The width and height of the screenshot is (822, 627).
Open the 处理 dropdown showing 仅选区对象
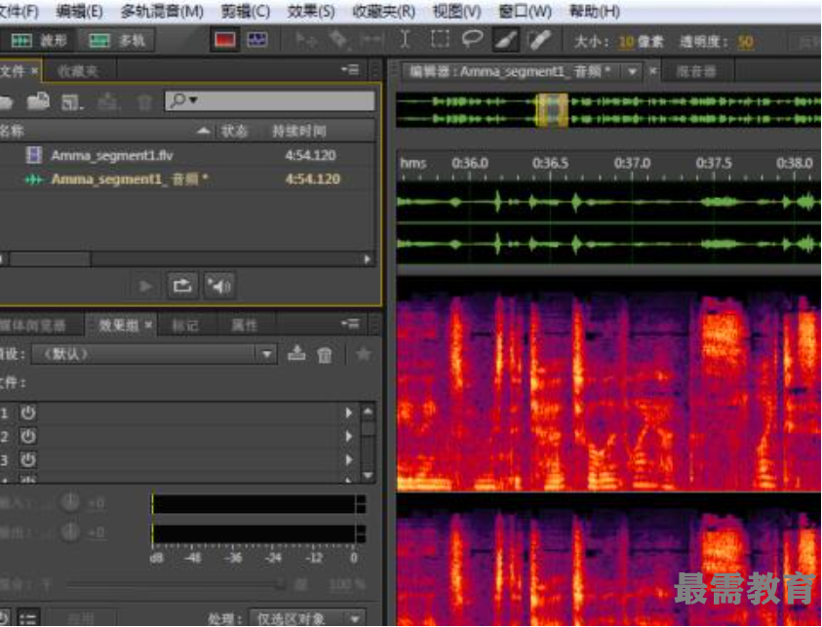308,618
